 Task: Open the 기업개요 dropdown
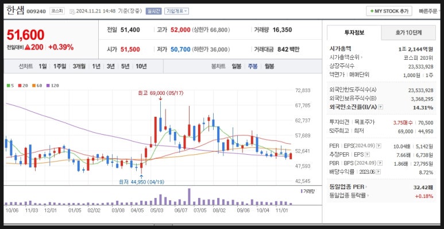click(177, 12)
